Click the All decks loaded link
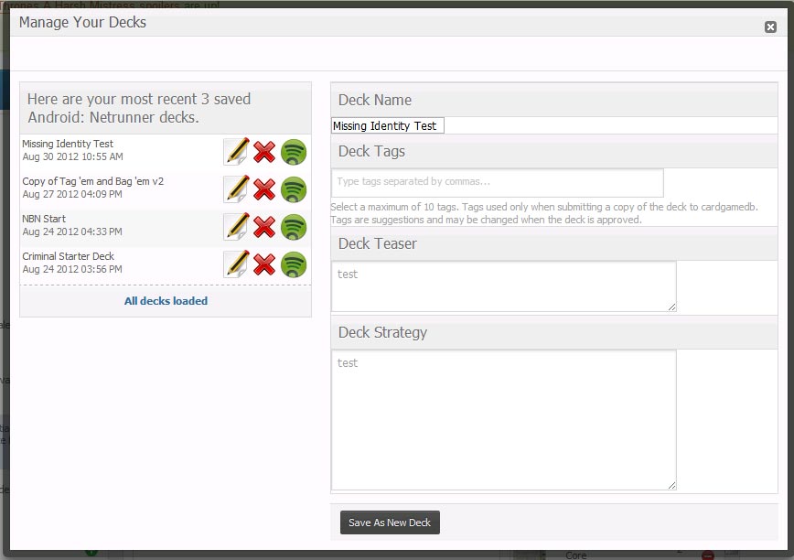 tap(166, 301)
